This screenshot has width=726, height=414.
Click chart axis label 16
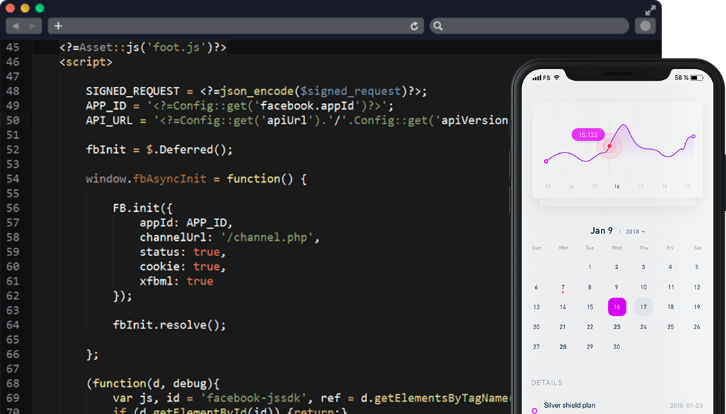pyautogui.click(x=617, y=187)
